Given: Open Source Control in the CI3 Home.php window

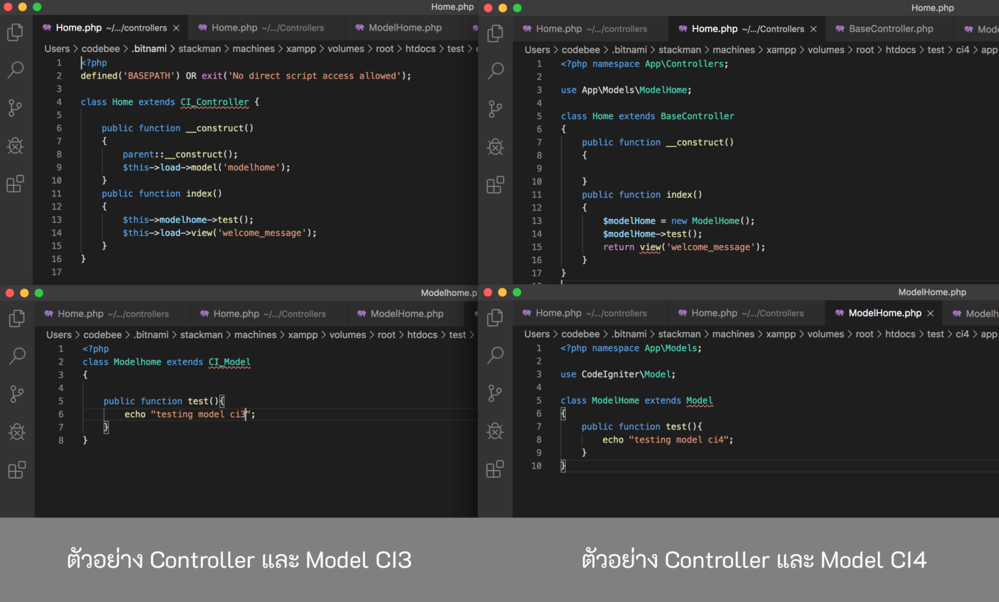Looking at the screenshot, I should (x=15, y=108).
